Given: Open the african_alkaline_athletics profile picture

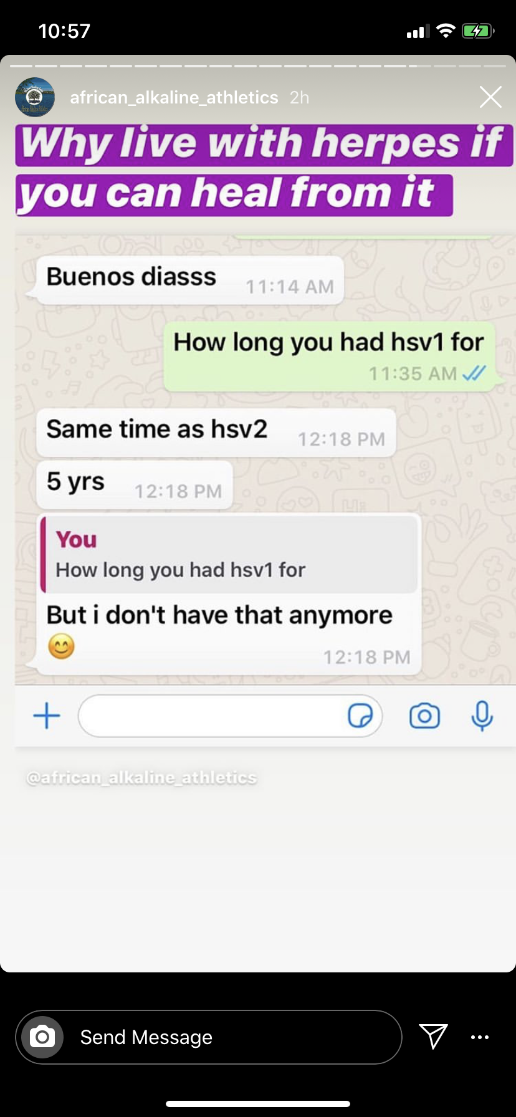Looking at the screenshot, I should pos(35,97).
